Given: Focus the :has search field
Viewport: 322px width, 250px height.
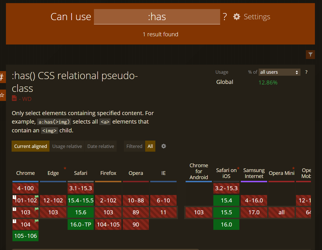Looking at the screenshot, I should coord(157,17).
